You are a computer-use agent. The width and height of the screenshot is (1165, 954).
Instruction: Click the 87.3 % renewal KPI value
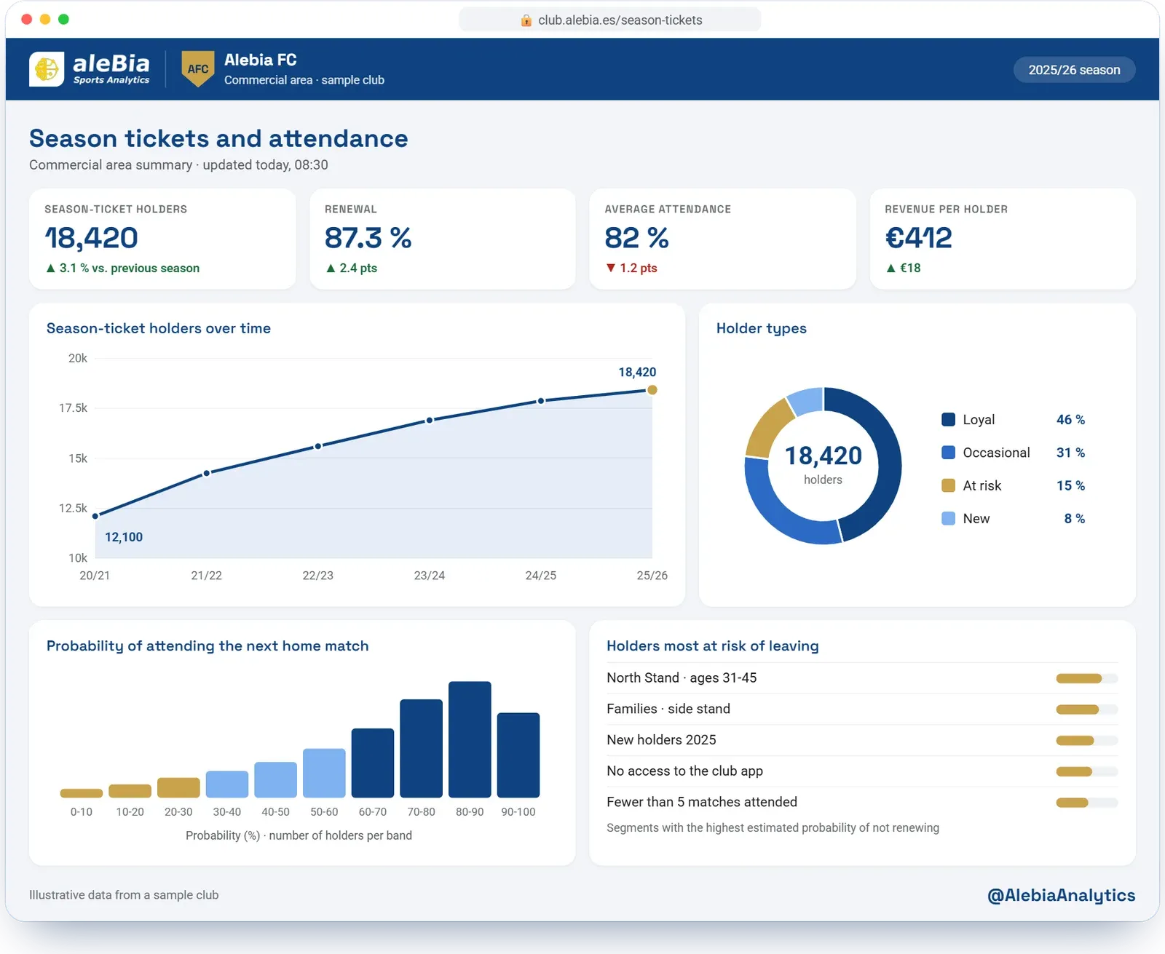point(368,238)
